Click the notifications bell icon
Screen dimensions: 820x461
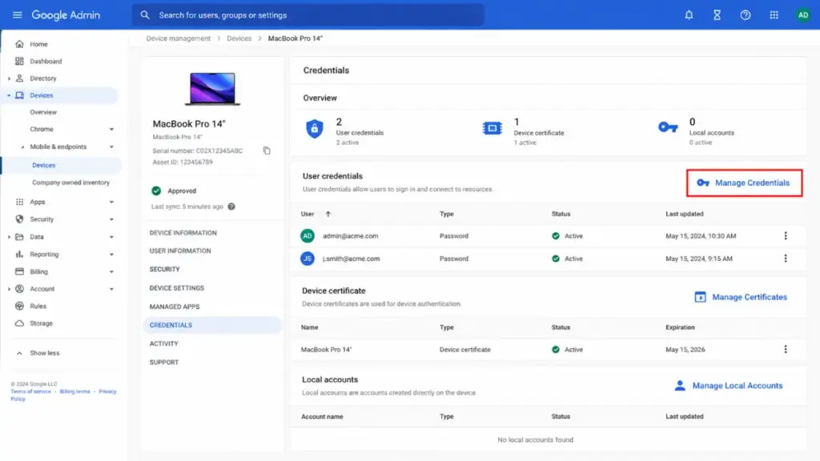click(x=689, y=15)
